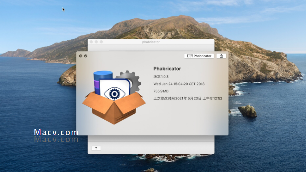Click the red close button of phabricator window
Screen dimensions: 306x172
(91, 42)
